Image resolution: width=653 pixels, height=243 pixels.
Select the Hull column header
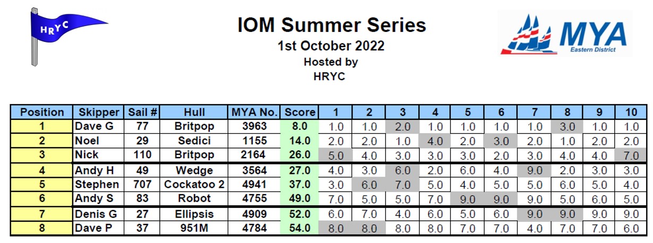tap(194, 112)
